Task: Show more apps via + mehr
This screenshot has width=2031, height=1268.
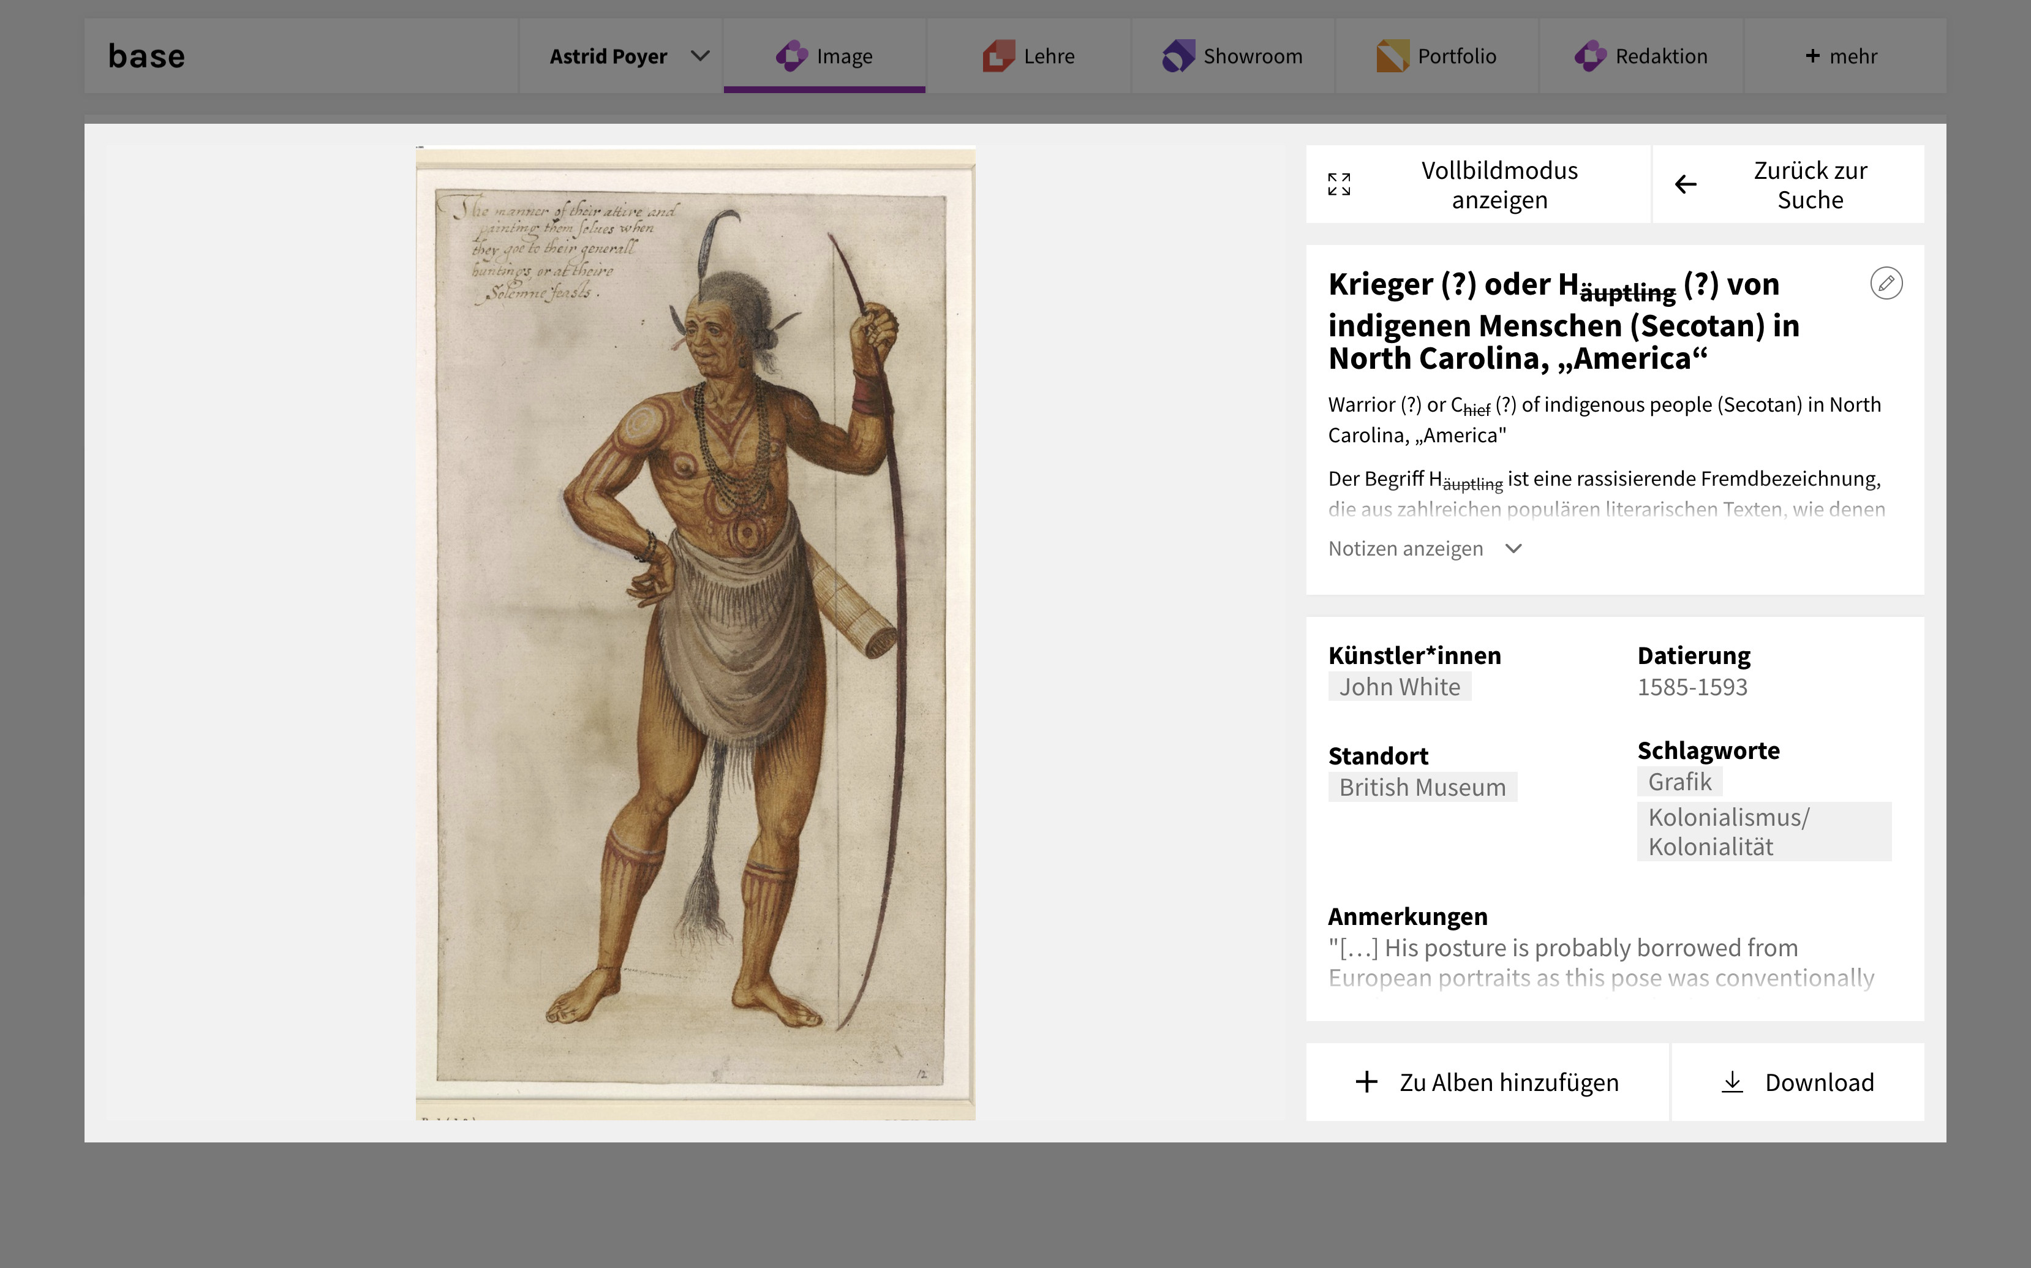Action: [x=1845, y=56]
